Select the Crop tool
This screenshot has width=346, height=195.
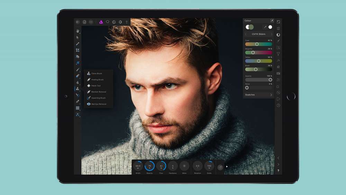78,50
